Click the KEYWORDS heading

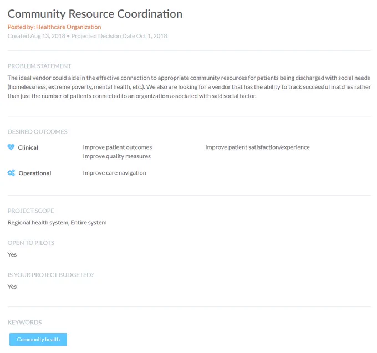tap(25, 322)
